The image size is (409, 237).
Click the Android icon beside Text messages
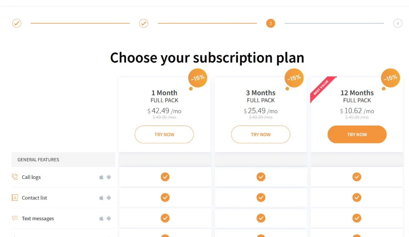point(109,218)
